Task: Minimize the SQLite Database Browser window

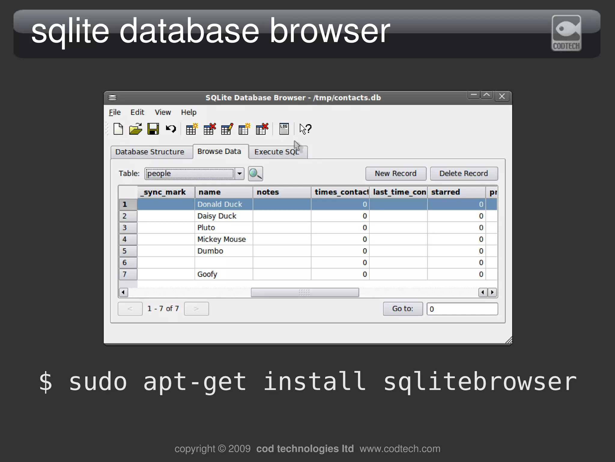Action: point(474,95)
